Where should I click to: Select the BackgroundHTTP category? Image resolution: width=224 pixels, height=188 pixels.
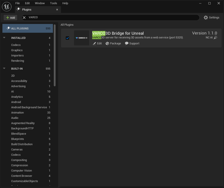(28, 128)
